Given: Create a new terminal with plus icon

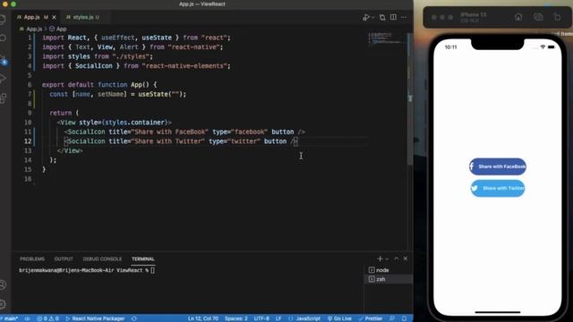Looking at the screenshot, I should (x=380, y=258).
